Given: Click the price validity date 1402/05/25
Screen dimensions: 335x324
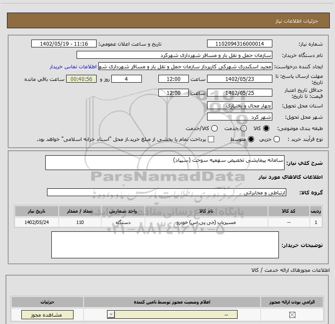Looking at the screenshot, I should (x=239, y=93).
